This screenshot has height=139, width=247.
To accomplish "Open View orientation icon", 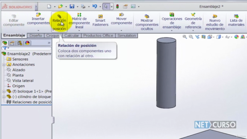I will coord(210,37).
